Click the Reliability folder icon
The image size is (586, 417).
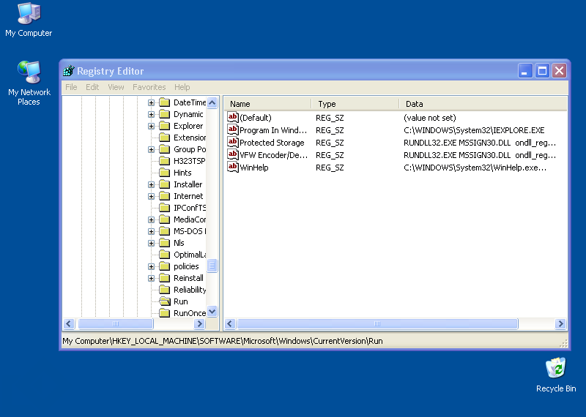coord(164,289)
